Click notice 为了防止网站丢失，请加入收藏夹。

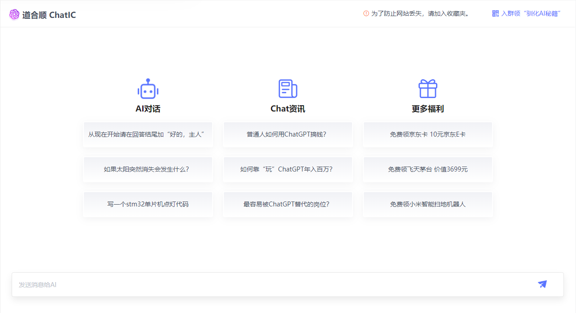pos(420,13)
